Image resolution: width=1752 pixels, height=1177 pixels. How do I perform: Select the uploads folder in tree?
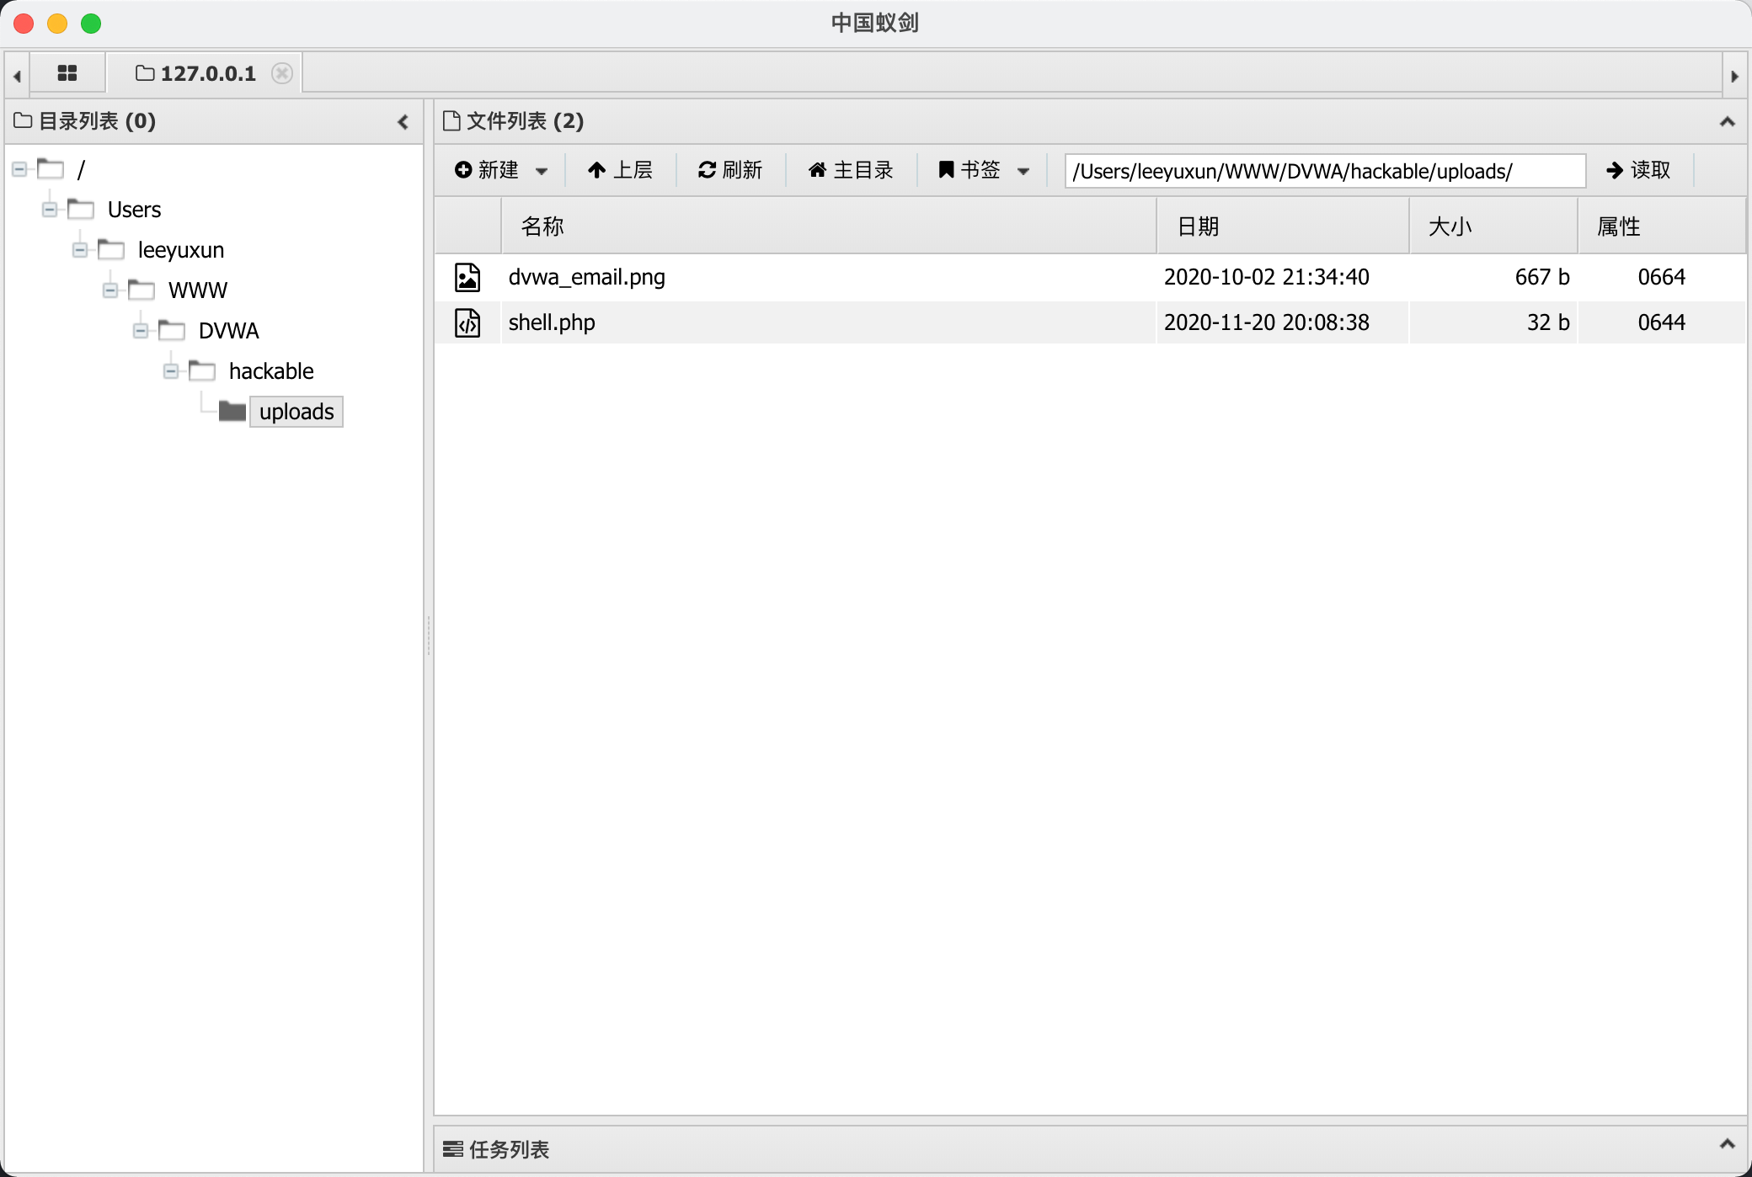coord(296,412)
